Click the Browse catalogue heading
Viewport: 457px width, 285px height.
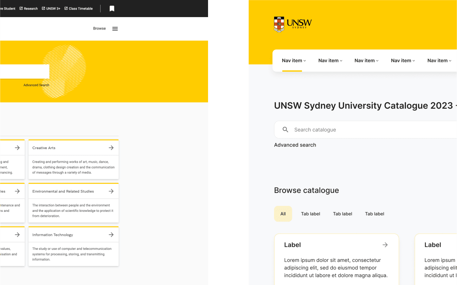tap(306, 190)
